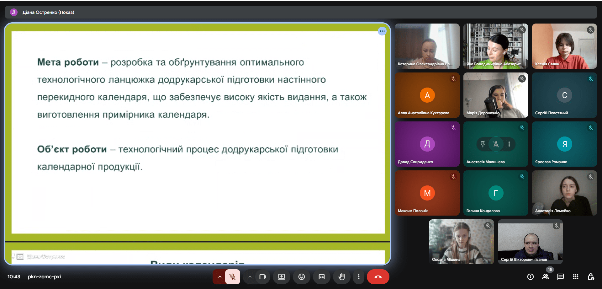Viewport: 602px width, 289px height.
Task: Leave the call with red hang-up button
Action: pos(378,277)
